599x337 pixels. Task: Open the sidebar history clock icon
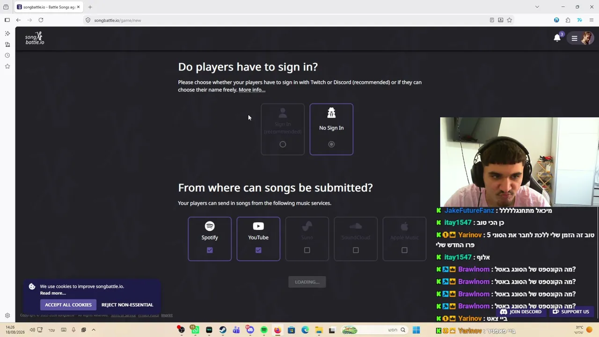coord(7,55)
